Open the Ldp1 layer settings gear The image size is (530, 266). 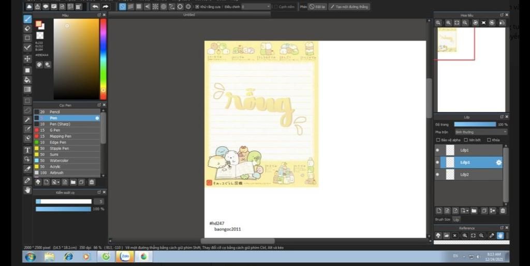coord(498,163)
